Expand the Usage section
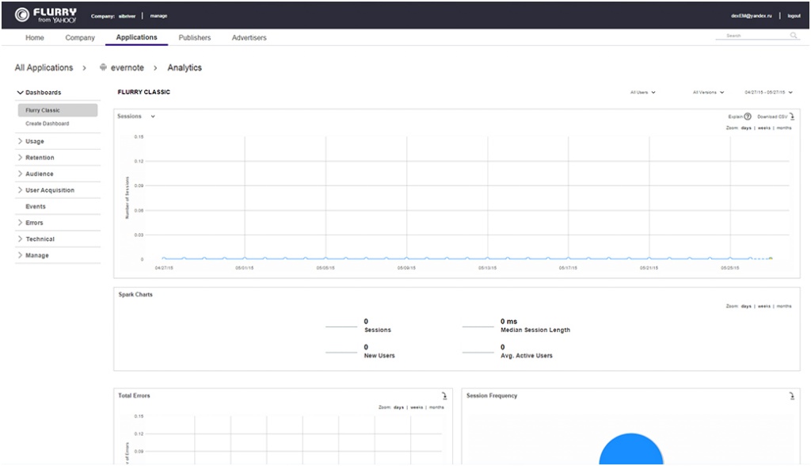Viewport: 811px width, 466px height. (x=20, y=141)
